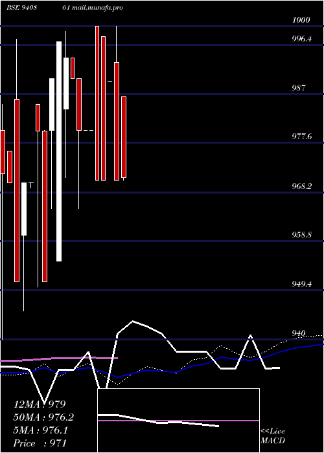This screenshot has width=324, height=453.
Task: Click inside the MACD inset chart box
Action: pyautogui.click(x=178, y=421)
